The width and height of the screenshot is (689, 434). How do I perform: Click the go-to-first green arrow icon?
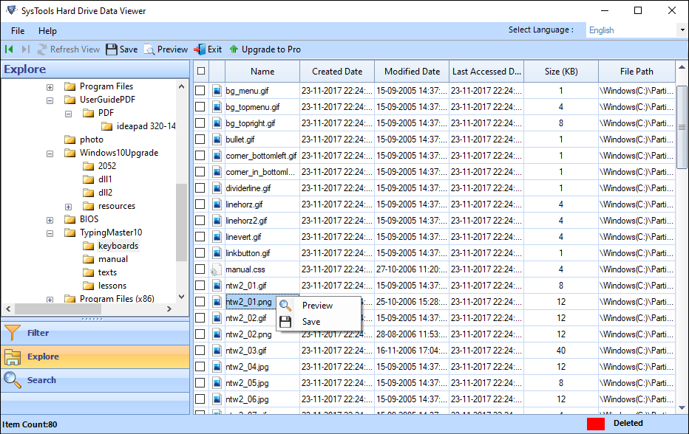(x=9, y=49)
